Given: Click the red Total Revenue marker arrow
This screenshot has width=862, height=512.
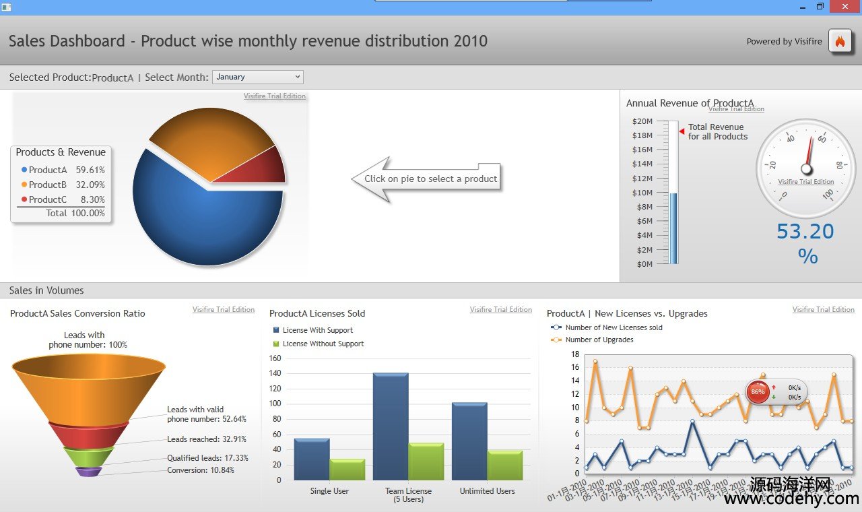Looking at the screenshot, I should [682, 131].
